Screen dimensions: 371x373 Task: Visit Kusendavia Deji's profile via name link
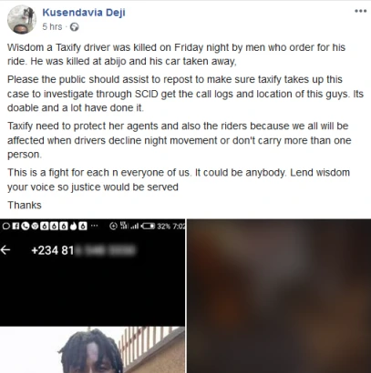(84, 13)
